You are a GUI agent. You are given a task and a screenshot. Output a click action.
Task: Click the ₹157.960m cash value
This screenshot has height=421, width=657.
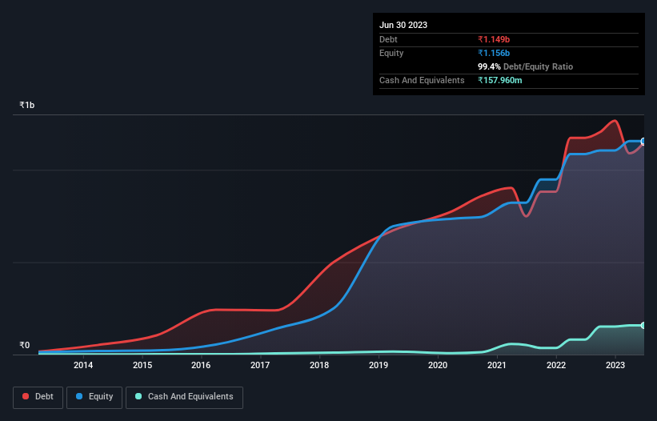click(500, 80)
